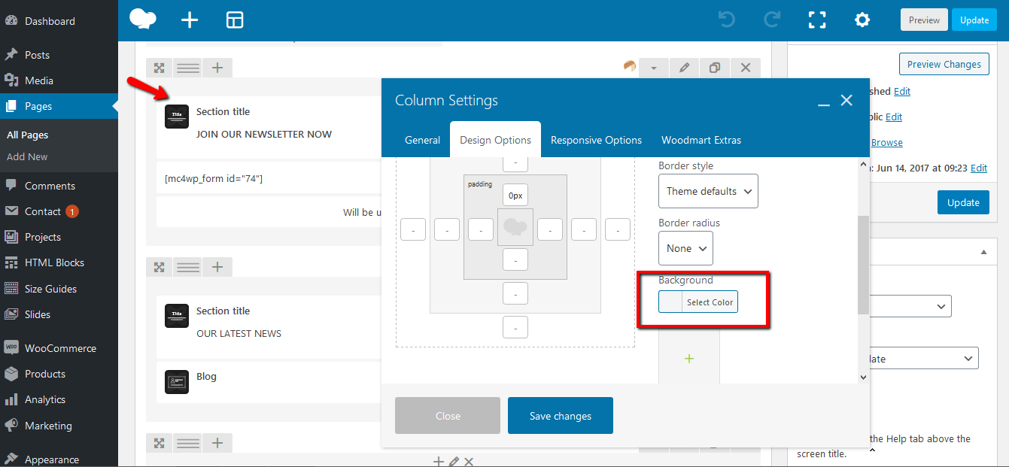Image resolution: width=1009 pixels, height=467 pixels.
Task: Click Add New page submenu link
Action: (x=27, y=156)
